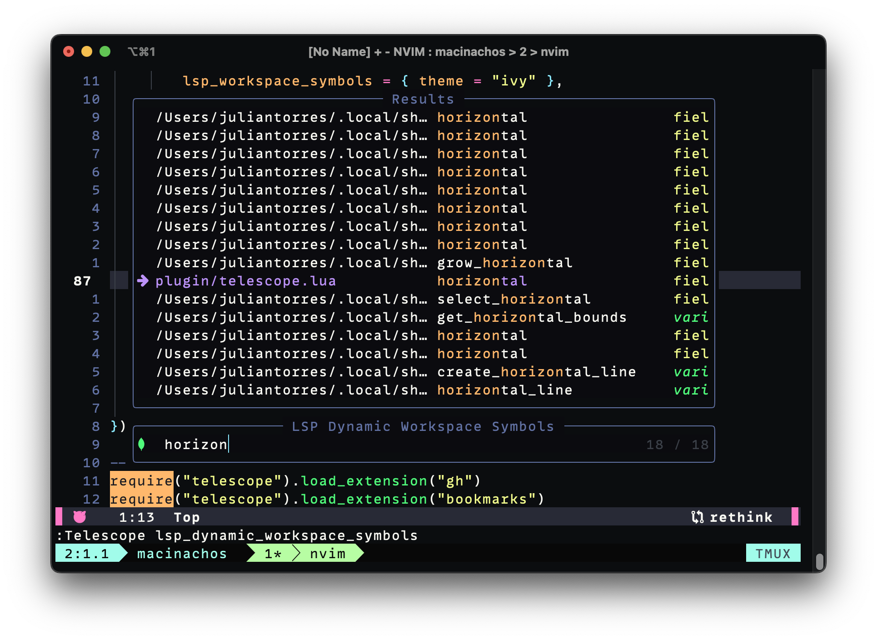Select the plugin/telescope.lua result entry

pyautogui.click(x=245, y=281)
